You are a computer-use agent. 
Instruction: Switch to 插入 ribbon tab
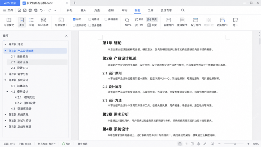(x=83, y=10)
